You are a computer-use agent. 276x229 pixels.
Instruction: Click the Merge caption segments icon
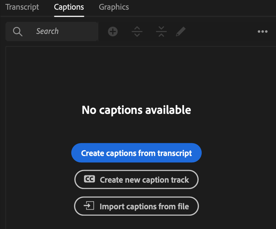161,32
